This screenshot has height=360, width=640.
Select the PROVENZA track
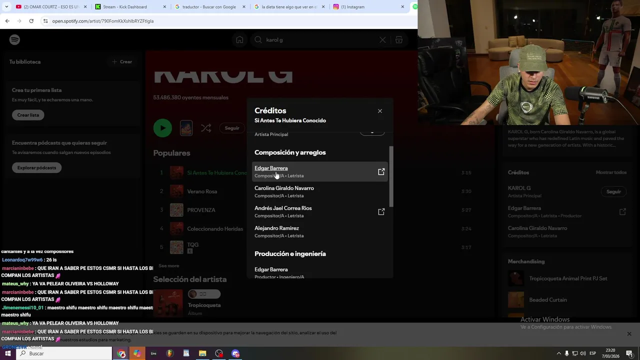coord(201,210)
